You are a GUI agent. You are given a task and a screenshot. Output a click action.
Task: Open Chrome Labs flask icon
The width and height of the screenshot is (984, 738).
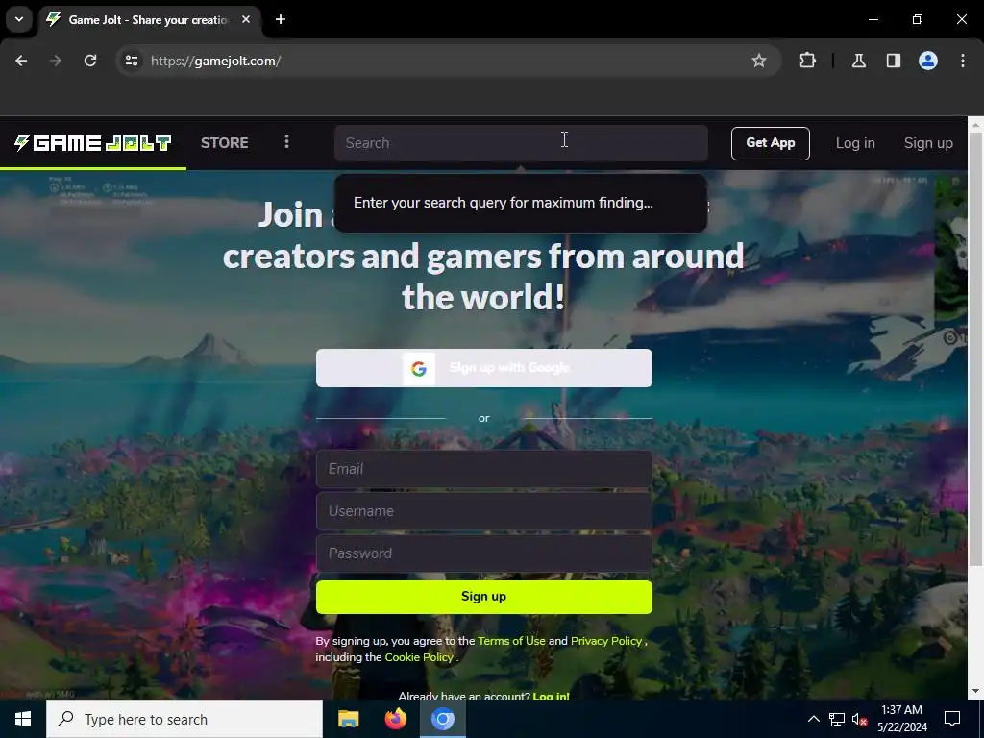tap(859, 61)
